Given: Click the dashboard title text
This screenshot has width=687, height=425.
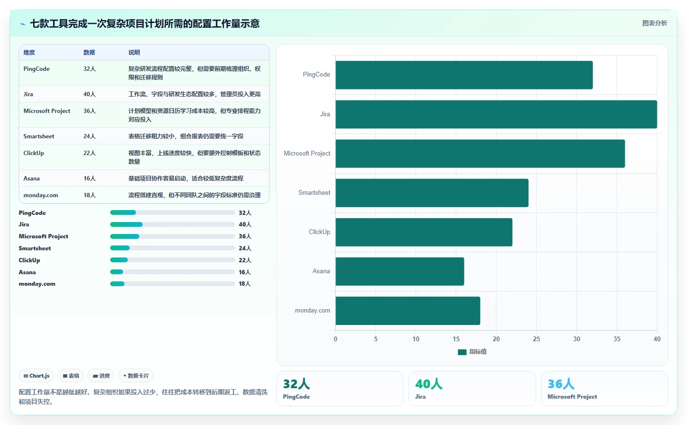Looking at the screenshot, I should (x=145, y=23).
